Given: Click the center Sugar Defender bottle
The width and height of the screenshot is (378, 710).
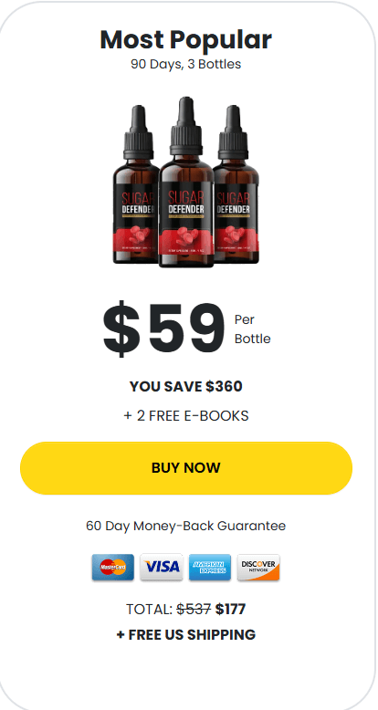Looking at the screenshot, I should click(x=186, y=182).
